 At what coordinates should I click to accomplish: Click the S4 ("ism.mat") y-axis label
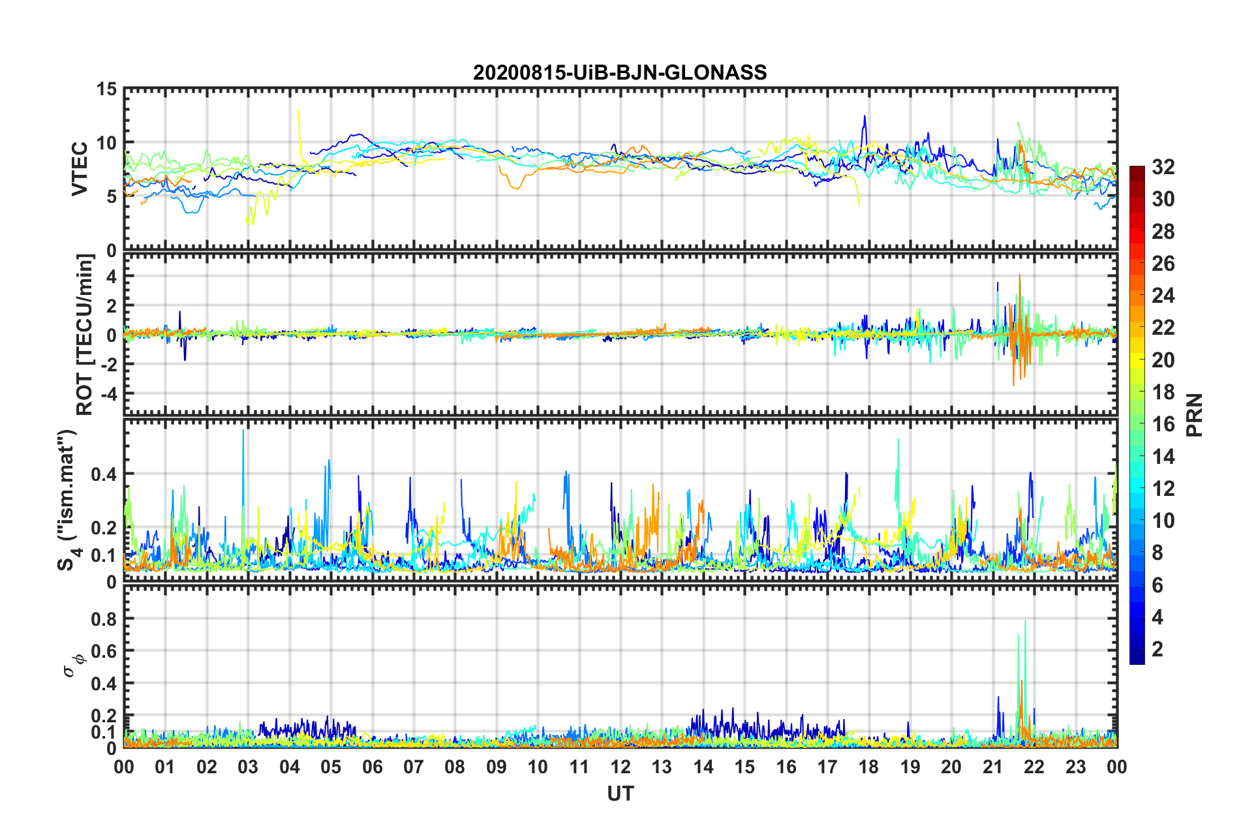point(67,500)
